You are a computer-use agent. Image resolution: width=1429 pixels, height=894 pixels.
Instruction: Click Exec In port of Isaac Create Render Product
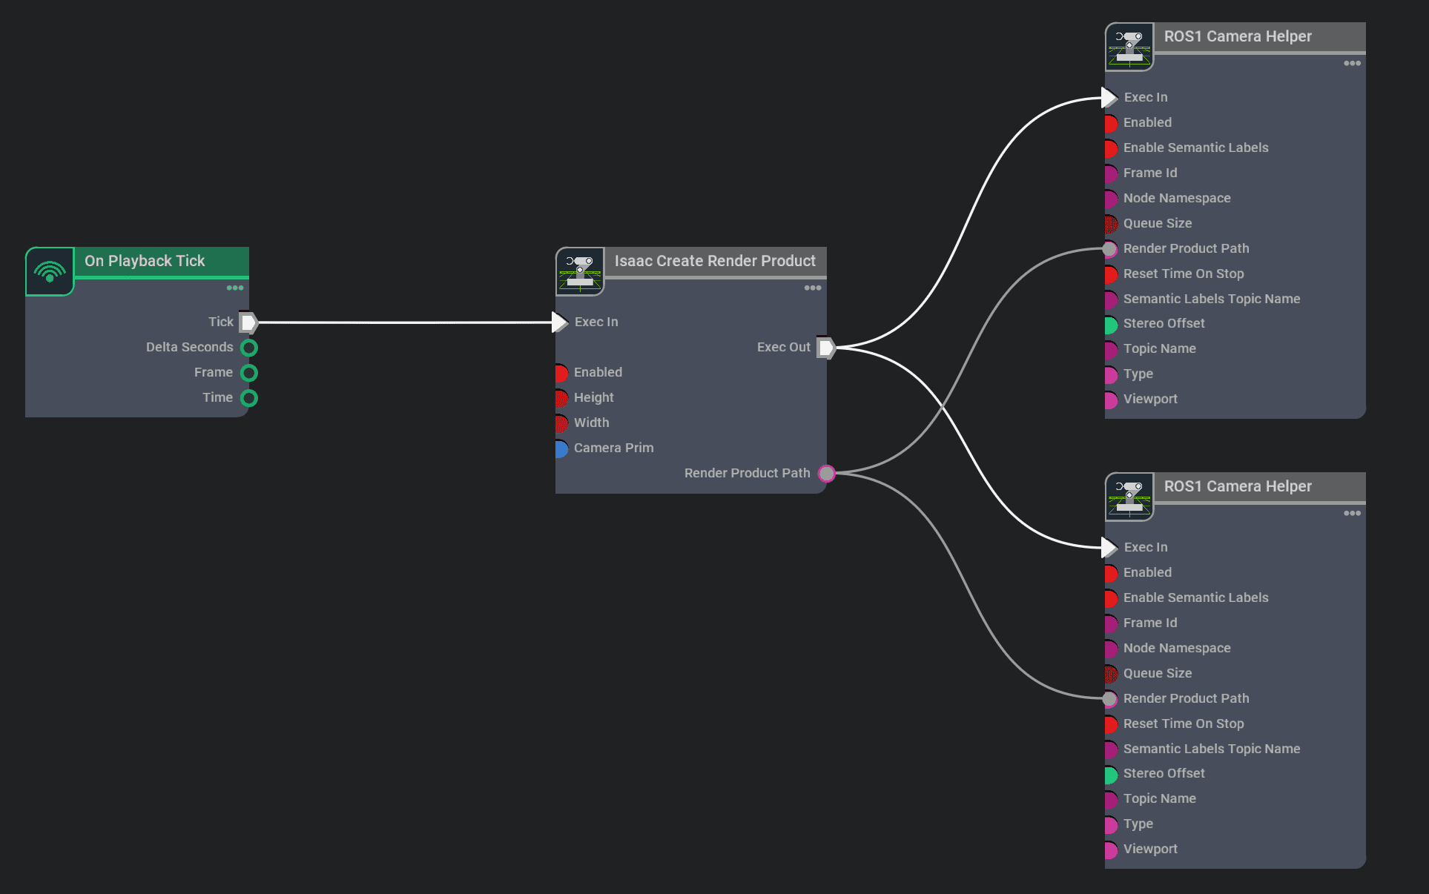tap(561, 322)
